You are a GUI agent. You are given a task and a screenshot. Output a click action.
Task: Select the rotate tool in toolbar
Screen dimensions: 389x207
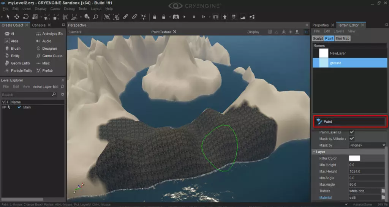[x=26, y=17]
